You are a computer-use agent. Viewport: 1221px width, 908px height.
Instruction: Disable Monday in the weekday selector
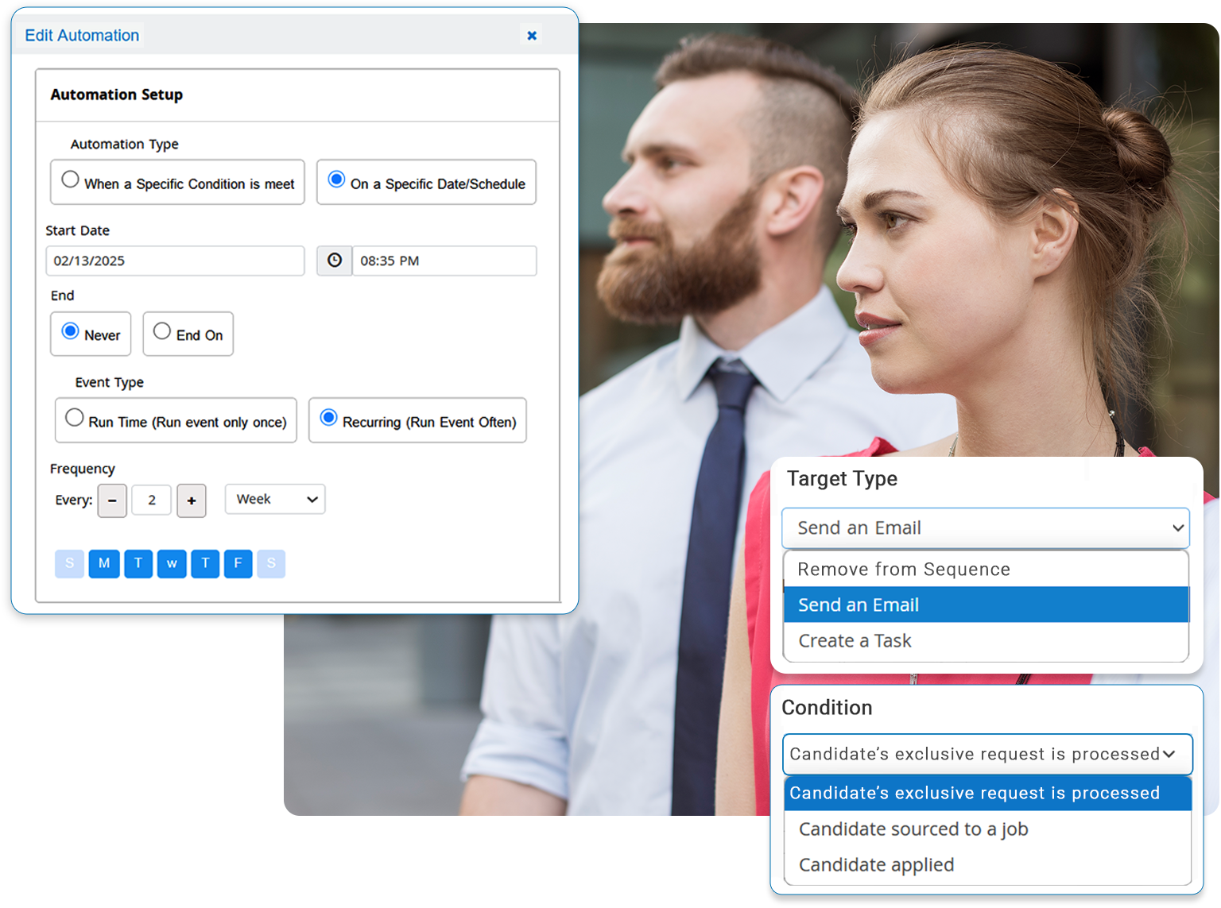point(103,563)
